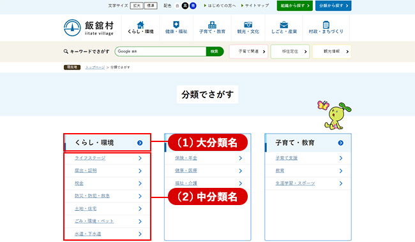Viewport: 415px width, 242px height.
Task: Set text size to 拡大
Action: click(137, 6)
